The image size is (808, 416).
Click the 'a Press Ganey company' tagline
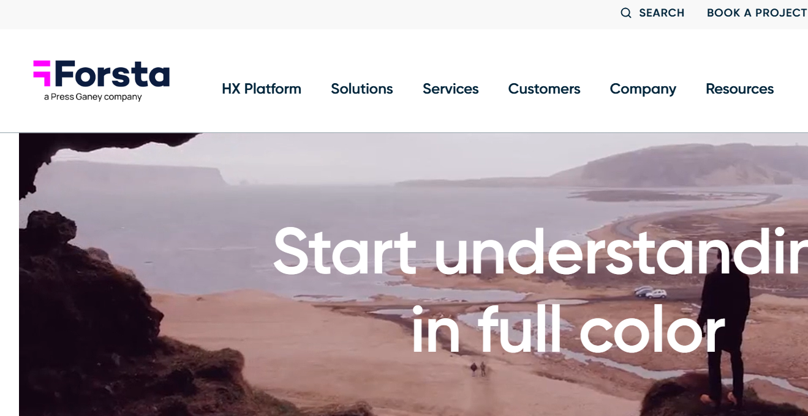click(x=93, y=97)
